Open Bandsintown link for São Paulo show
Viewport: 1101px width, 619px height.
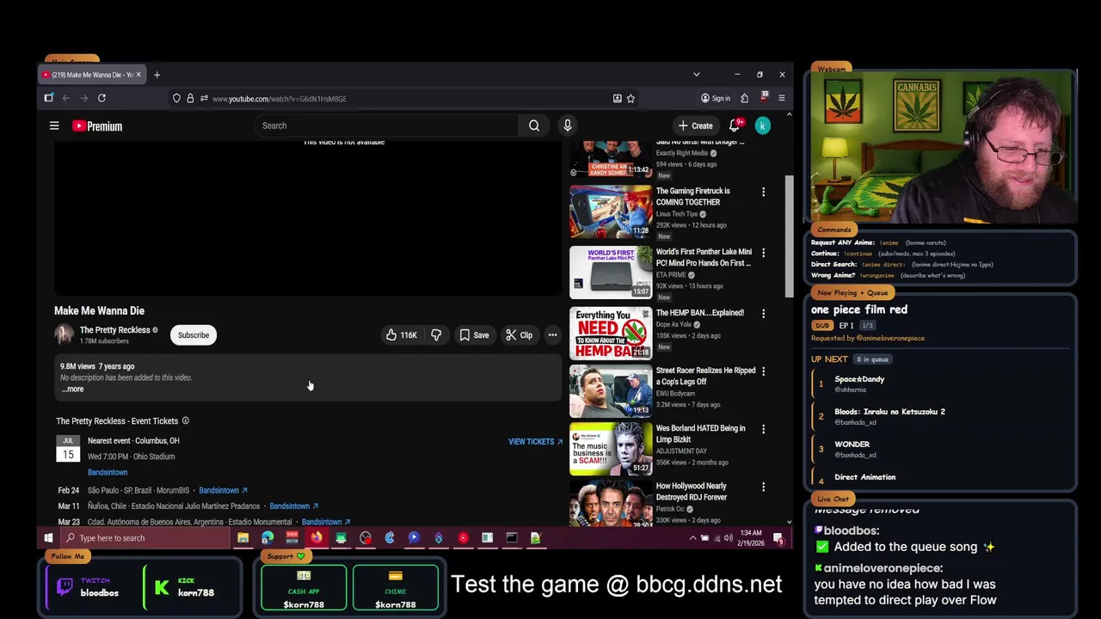tap(223, 490)
